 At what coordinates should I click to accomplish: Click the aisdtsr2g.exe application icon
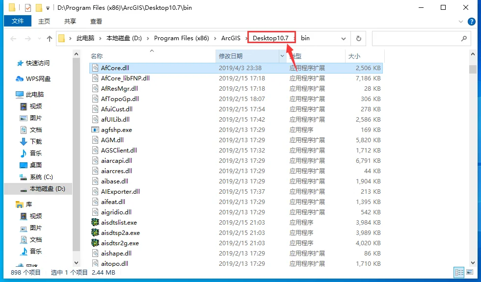95,243
